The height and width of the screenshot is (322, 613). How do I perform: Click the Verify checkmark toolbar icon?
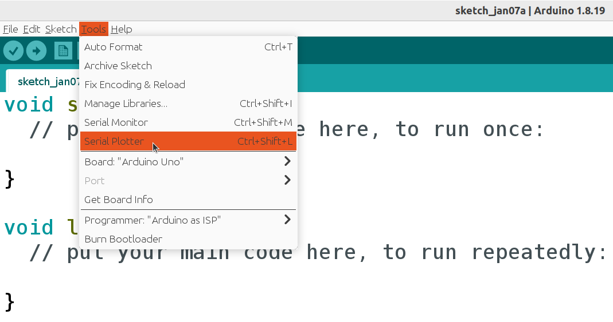tap(13, 51)
